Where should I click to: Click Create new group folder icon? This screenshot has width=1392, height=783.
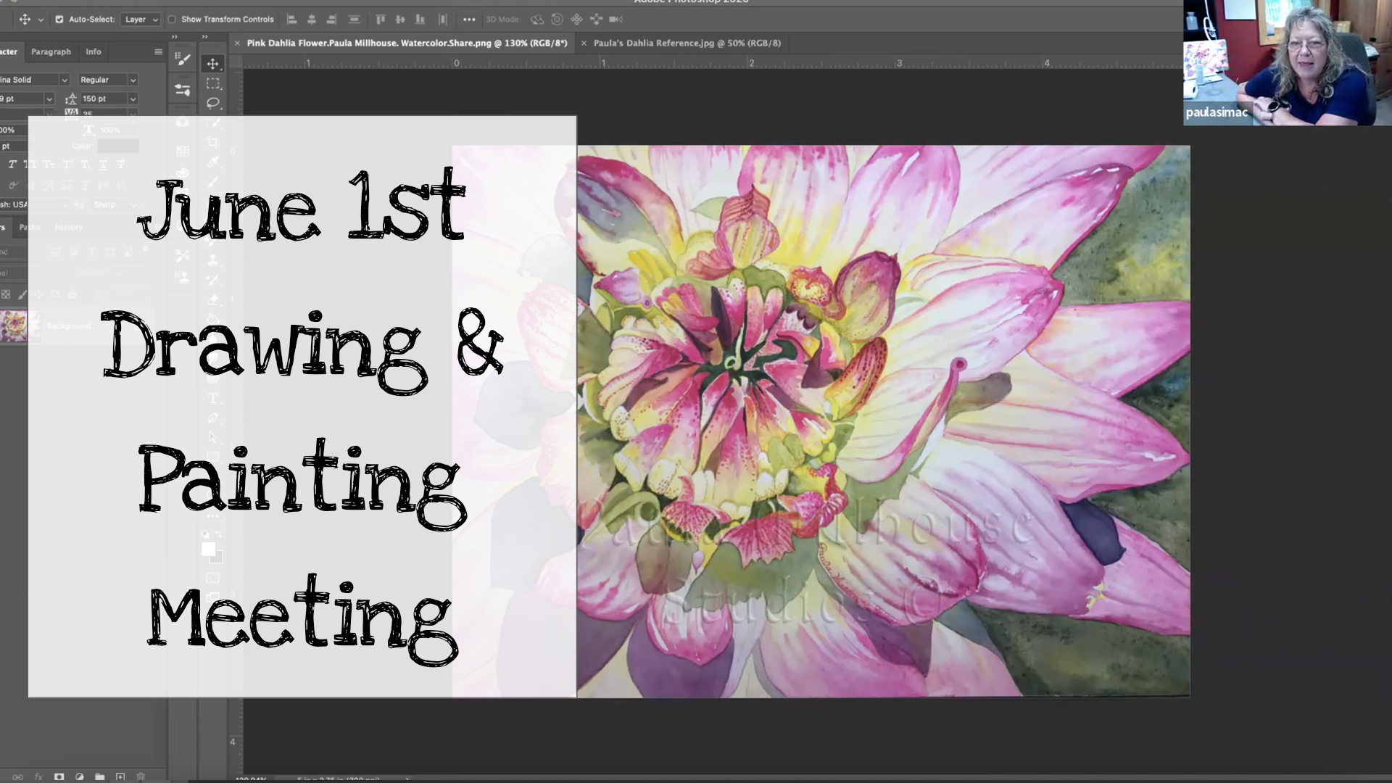pos(100,777)
